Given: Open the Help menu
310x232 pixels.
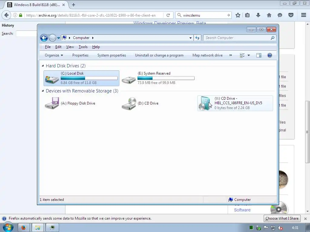Looking at the screenshot, I should click(96, 47).
